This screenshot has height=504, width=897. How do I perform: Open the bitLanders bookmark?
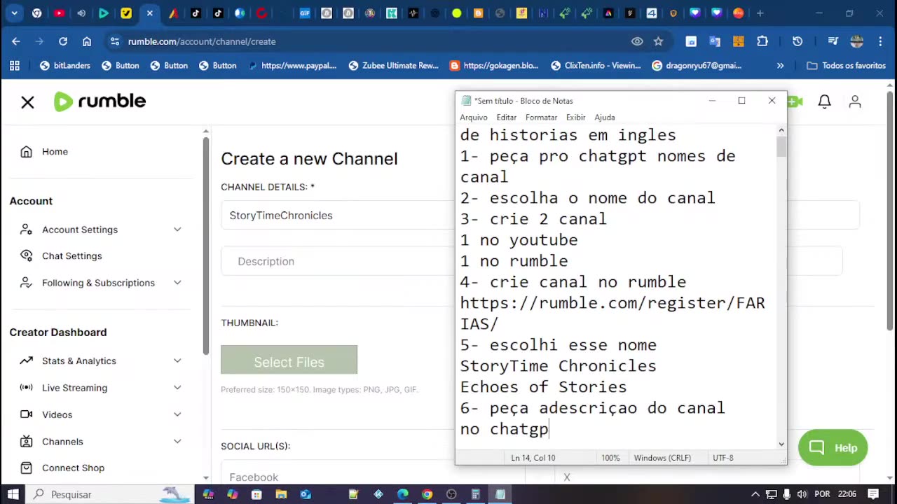(65, 66)
